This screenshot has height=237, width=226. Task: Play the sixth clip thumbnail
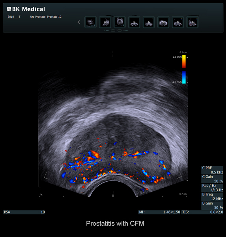point(163,22)
